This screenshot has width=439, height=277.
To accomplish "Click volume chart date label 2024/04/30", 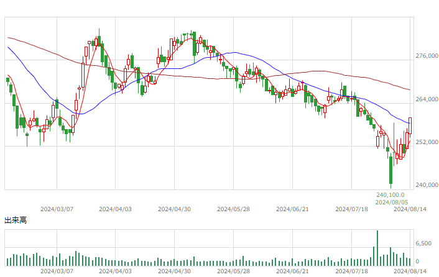I will tap(175, 271).
